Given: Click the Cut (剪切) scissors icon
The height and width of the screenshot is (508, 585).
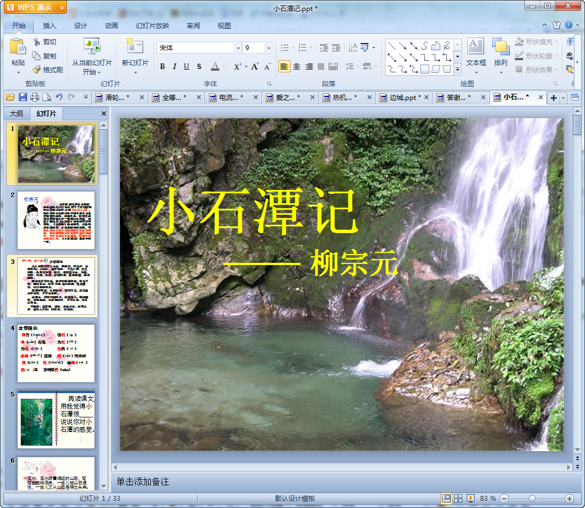Looking at the screenshot, I should 36,42.
